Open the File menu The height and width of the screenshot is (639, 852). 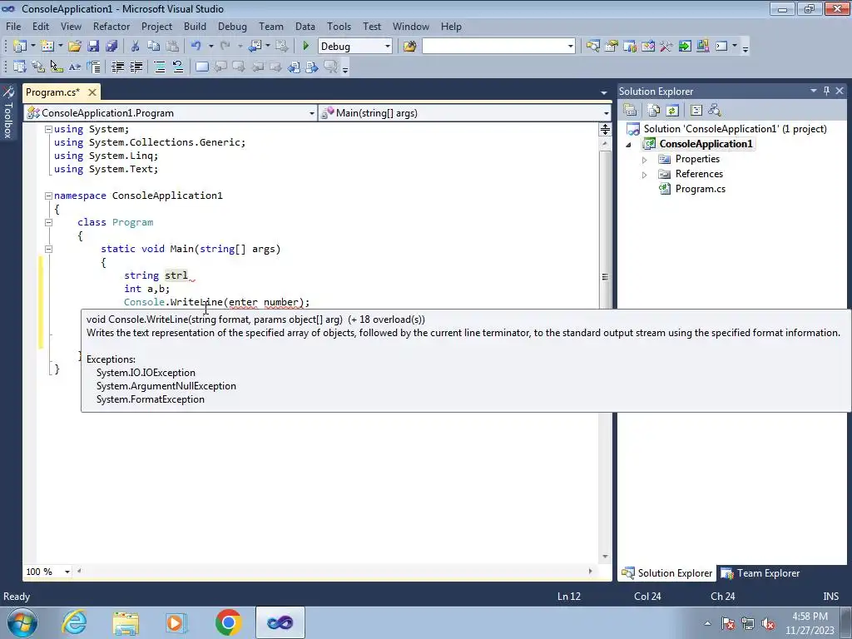coord(13,26)
